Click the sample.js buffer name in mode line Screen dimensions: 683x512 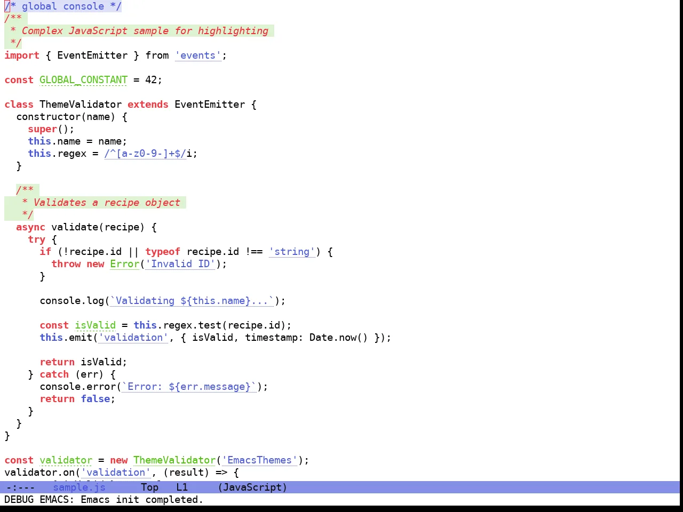tap(79, 487)
